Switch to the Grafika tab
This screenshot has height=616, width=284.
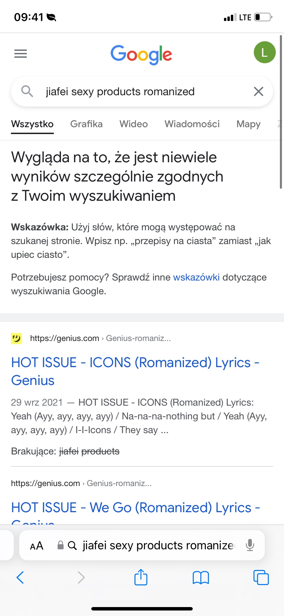click(x=86, y=124)
